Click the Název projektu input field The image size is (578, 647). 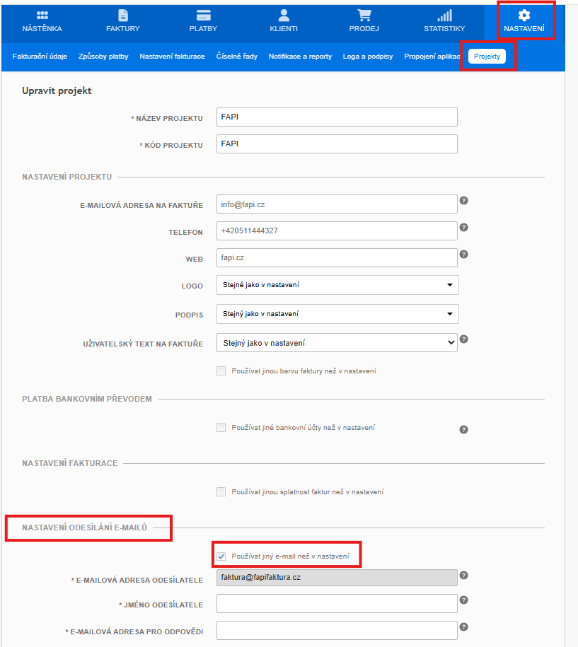(337, 117)
